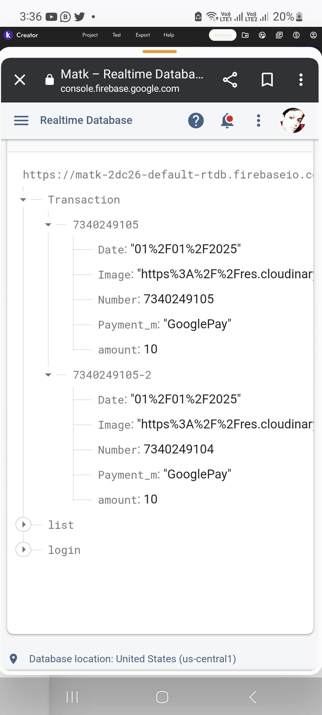Share the page using the share icon

click(230, 80)
